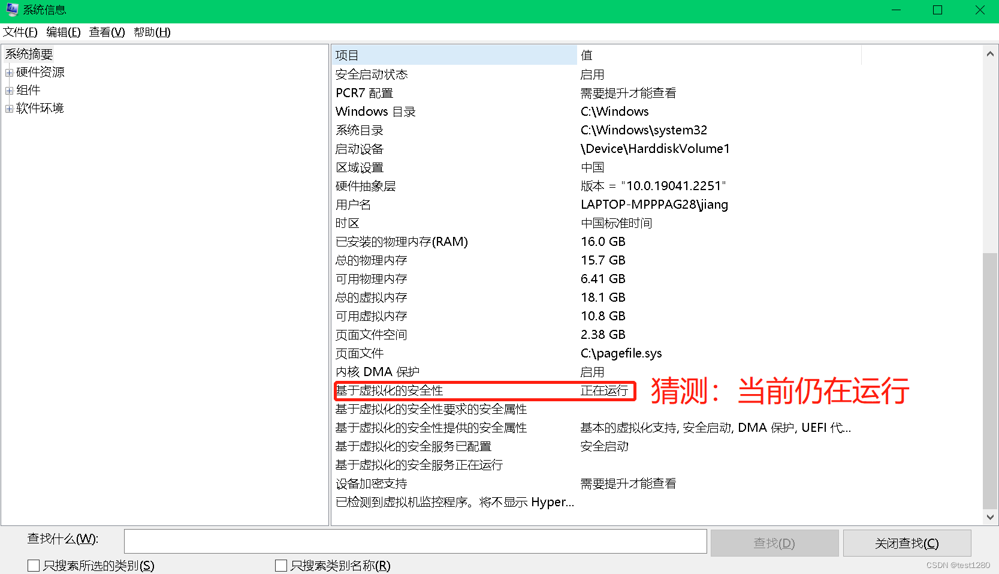This screenshot has width=999, height=574.
Task: Expand the 硬件资源 tree node
Action: click(9, 72)
